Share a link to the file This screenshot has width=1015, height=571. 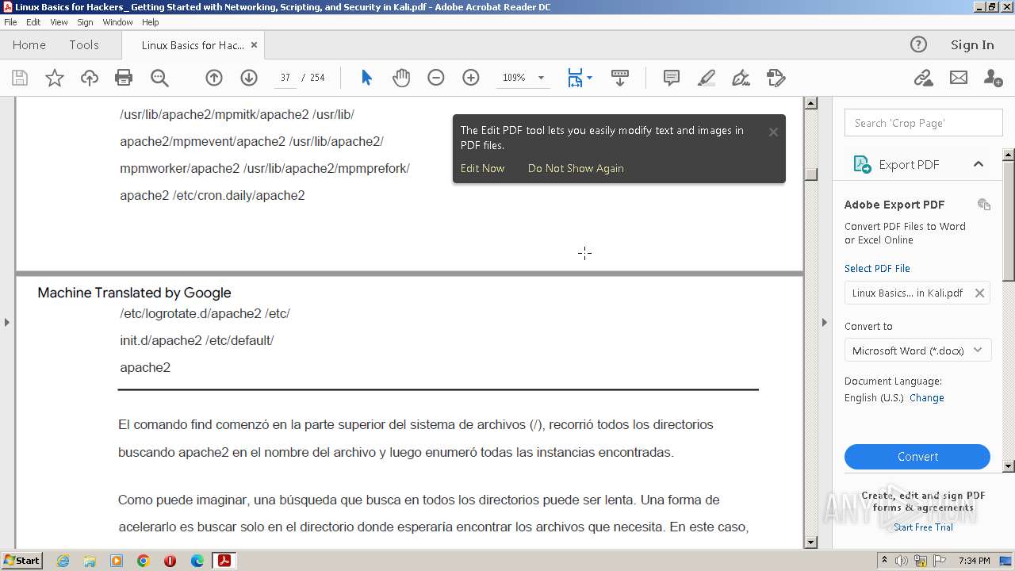[x=923, y=78]
